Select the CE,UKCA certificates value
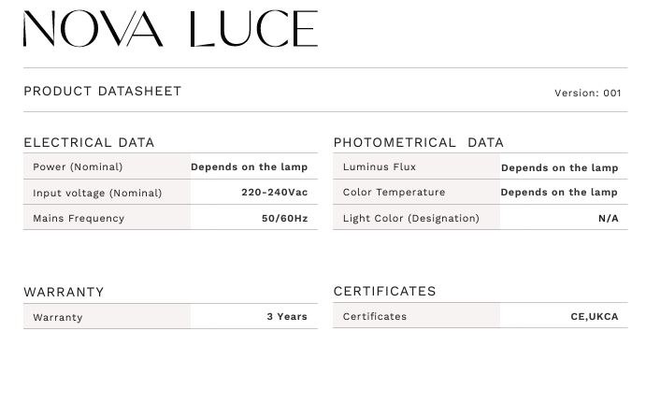The image size is (646, 418). point(595,317)
